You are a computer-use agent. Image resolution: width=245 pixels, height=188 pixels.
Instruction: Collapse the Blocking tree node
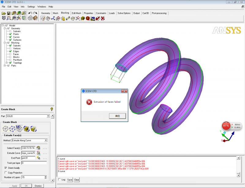click(x=5, y=42)
